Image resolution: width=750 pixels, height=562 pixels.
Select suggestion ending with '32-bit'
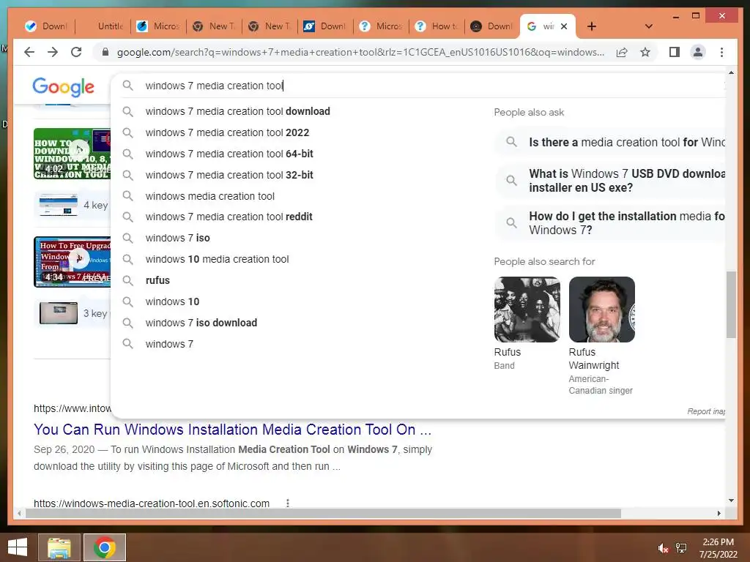pos(229,175)
